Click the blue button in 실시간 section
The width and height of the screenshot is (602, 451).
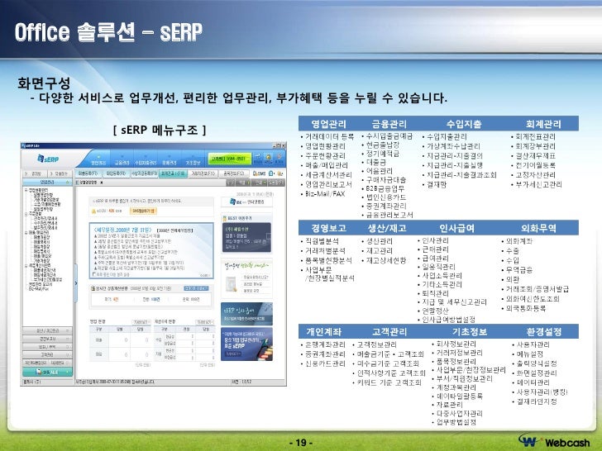[x=196, y=288]
